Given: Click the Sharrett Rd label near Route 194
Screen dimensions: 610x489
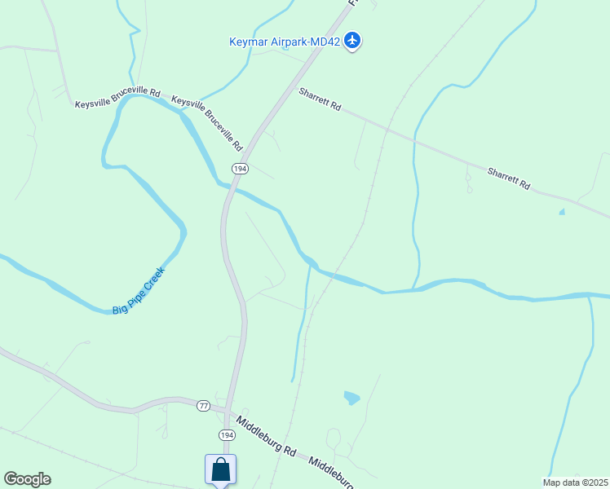Looking at the screenshot, I should tap(320, 99).
